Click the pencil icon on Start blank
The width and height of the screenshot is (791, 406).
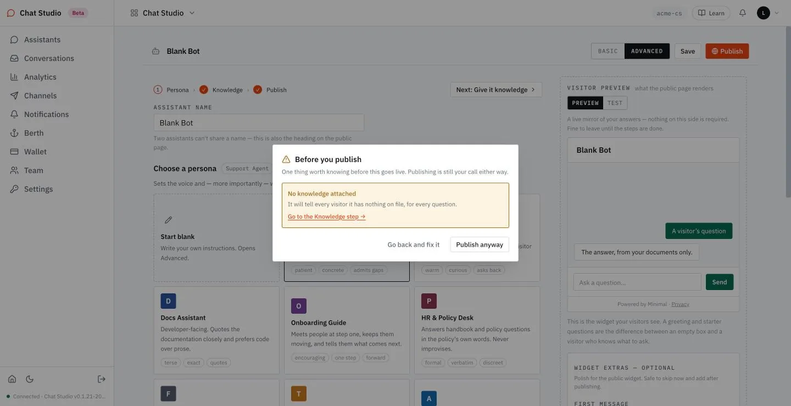click(x=169, y=220)
